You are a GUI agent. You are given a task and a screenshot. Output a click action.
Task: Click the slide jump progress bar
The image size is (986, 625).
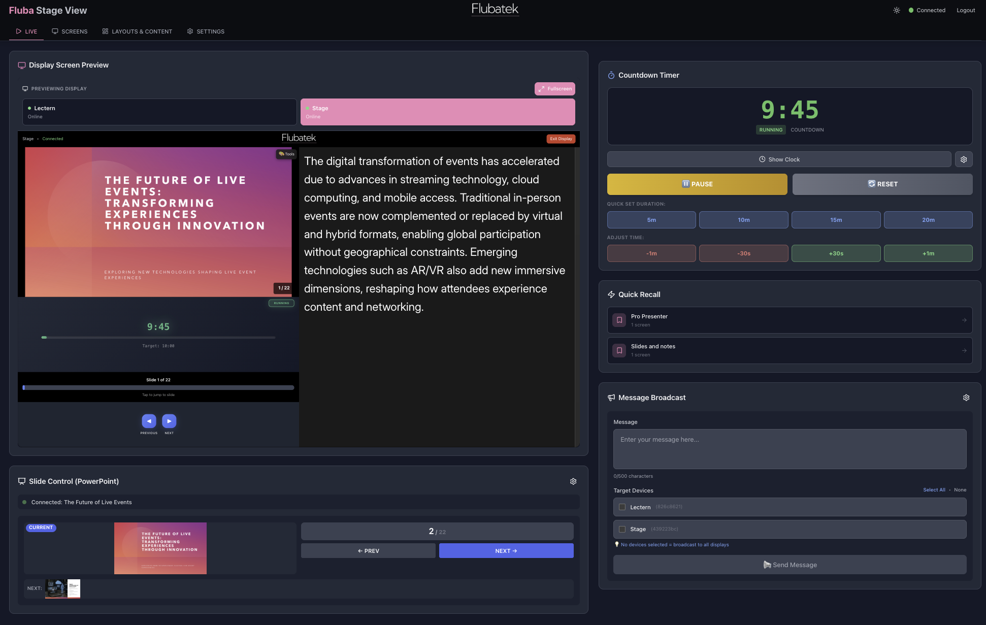pyautogui.click(x=158, y=387)
